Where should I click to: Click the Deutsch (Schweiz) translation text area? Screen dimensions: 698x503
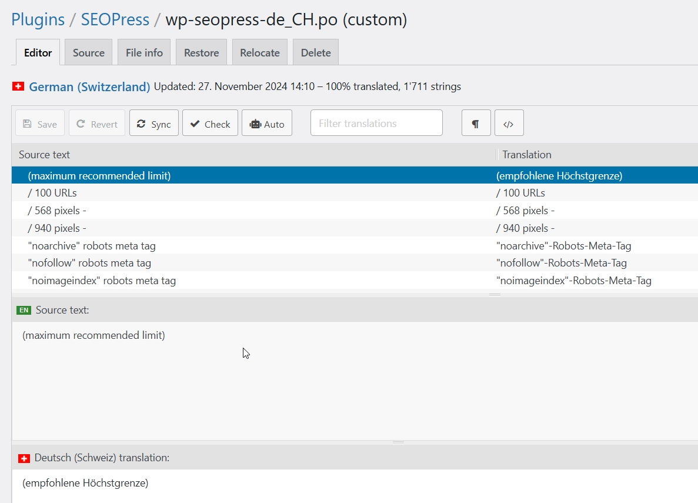tap(353, 484)
